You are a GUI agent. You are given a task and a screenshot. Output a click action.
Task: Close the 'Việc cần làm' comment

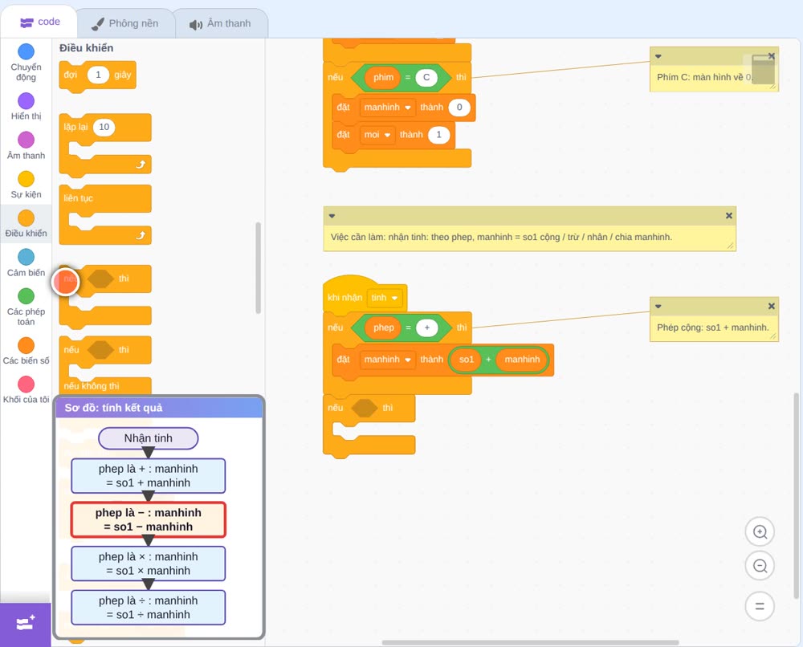pos(729,216)
